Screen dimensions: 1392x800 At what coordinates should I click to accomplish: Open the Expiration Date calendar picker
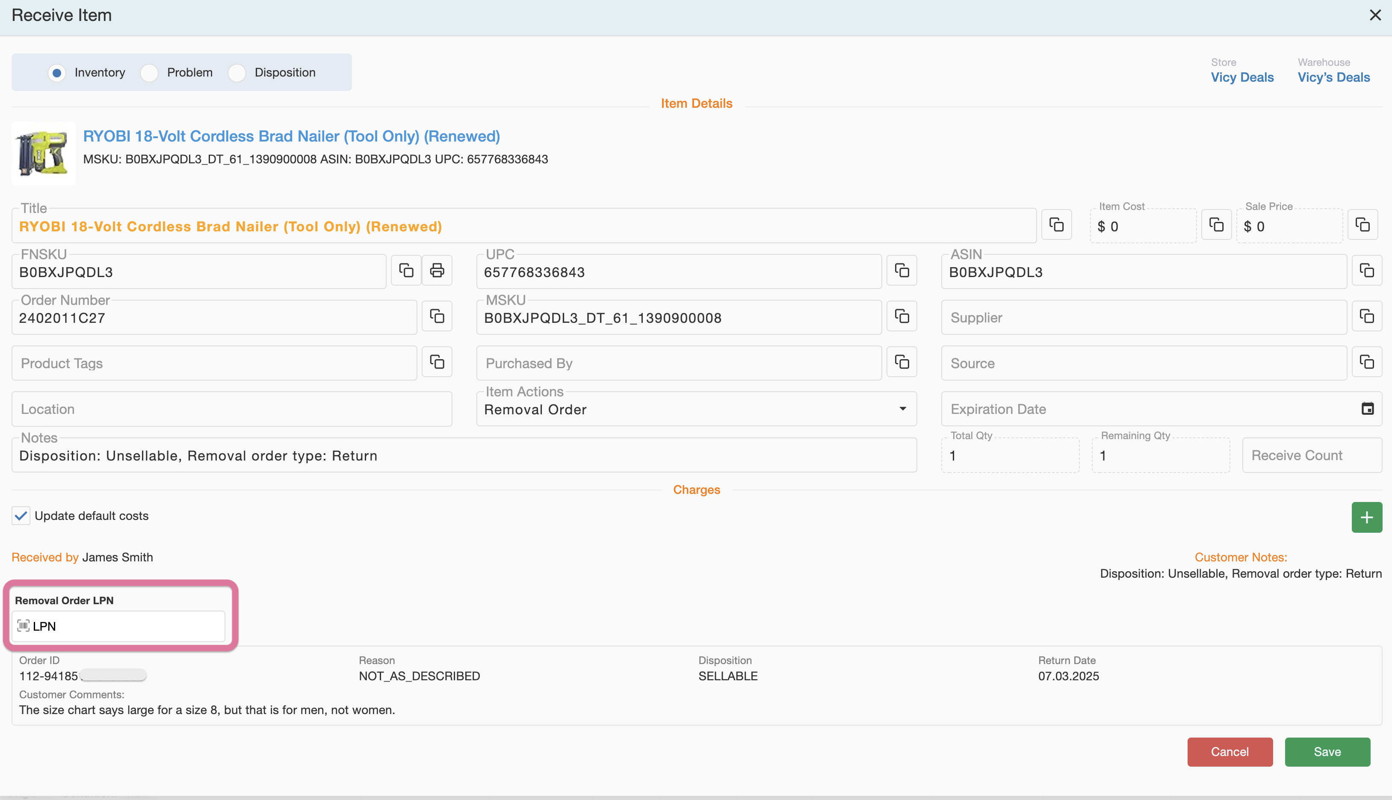1367,409
